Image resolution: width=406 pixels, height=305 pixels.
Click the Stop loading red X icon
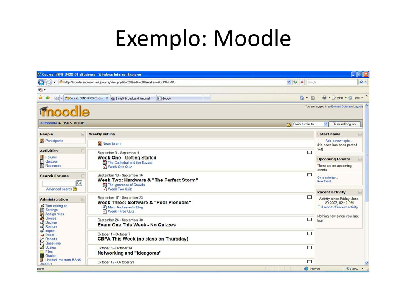[302, 82]
